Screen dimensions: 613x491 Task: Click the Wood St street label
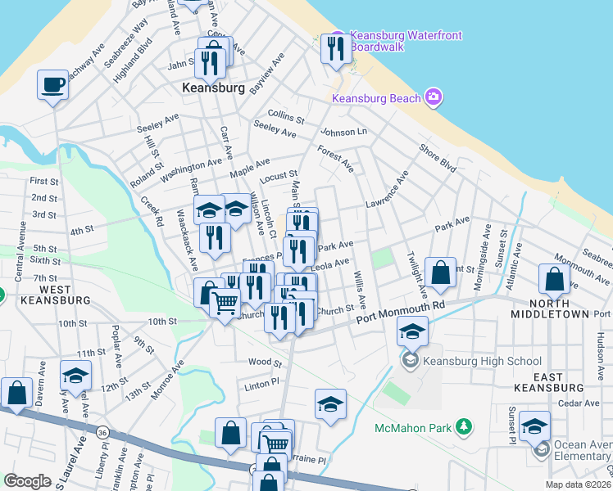tap(265, 363)
